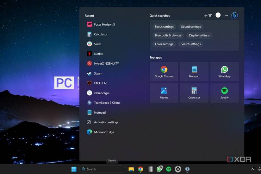Open the Photos top app tile

click(164, 93)
